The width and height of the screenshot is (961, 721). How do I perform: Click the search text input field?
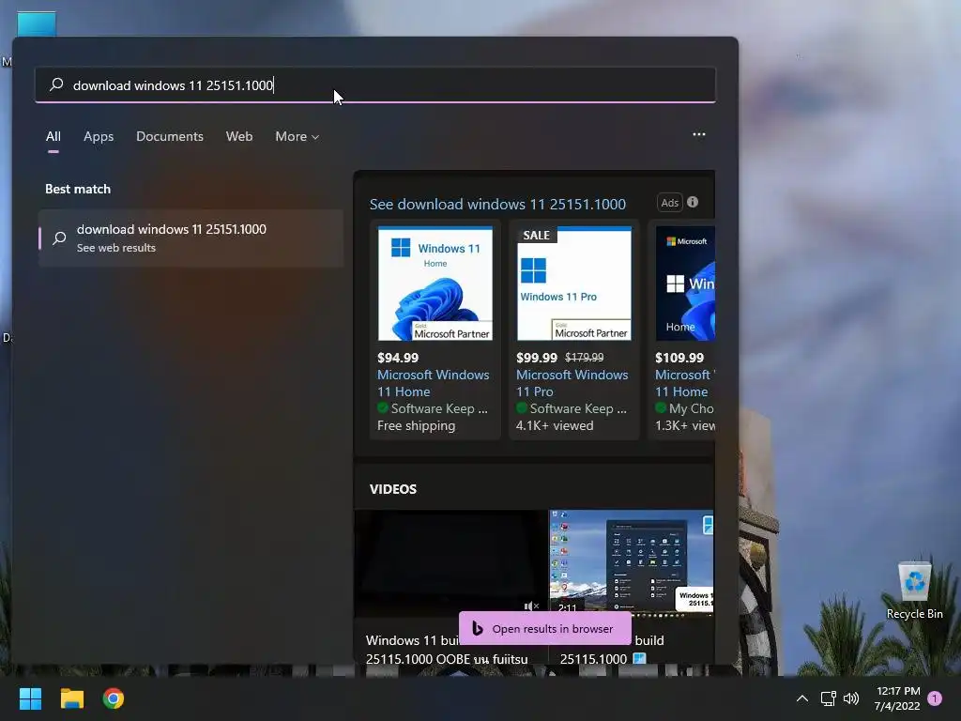click(x=375, y=84)
